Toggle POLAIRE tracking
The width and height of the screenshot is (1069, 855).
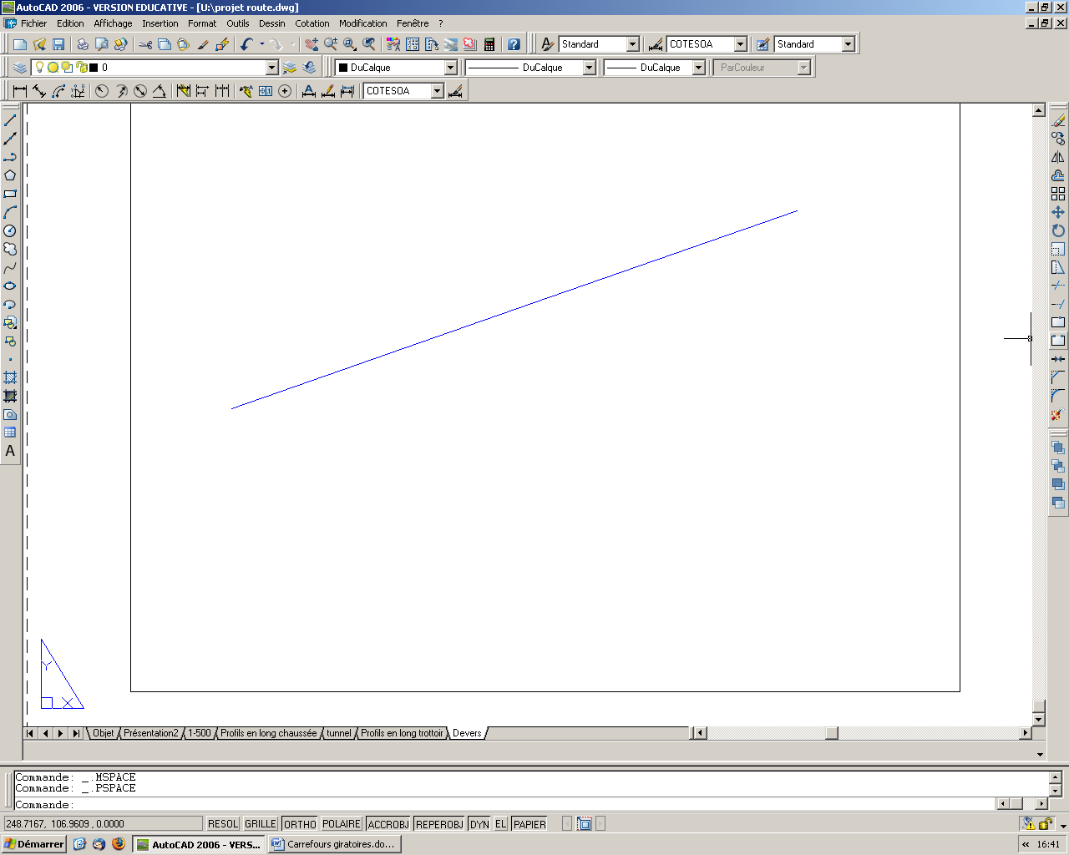click(x=342, y=824)
